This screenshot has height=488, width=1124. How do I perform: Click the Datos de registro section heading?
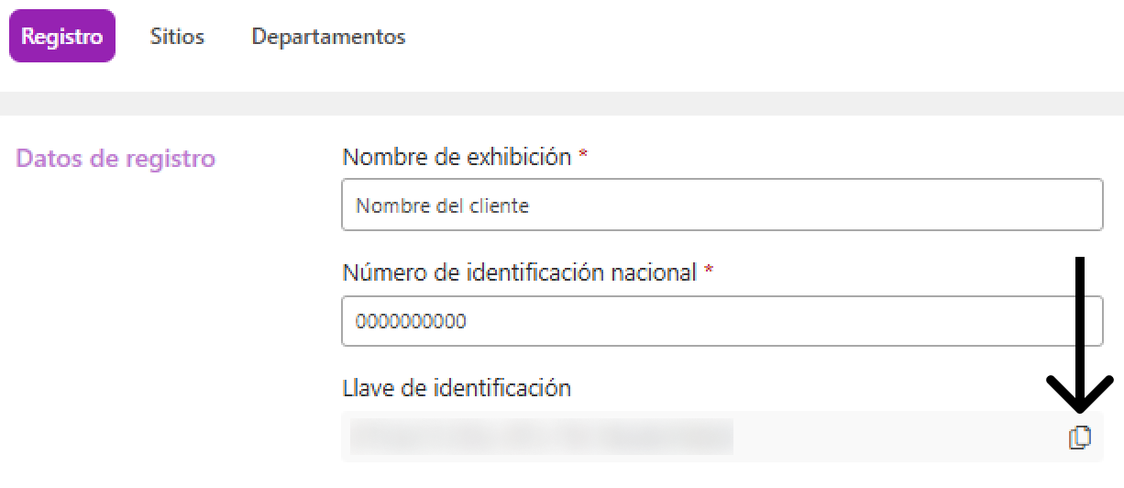pos(116,159)
